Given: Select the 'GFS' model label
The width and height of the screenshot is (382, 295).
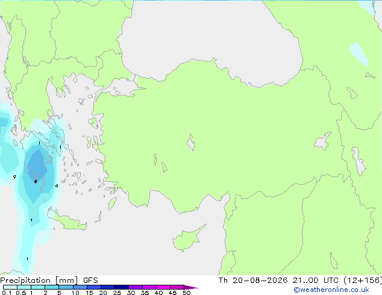Looking at the screenshot, I should (x=90, y=281).
